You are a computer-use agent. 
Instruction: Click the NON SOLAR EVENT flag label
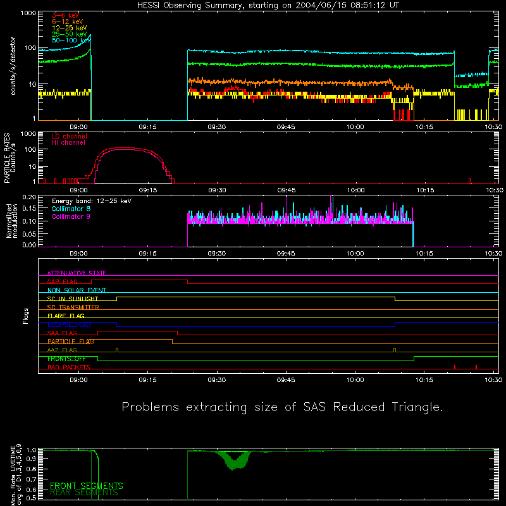pos(77,290)
